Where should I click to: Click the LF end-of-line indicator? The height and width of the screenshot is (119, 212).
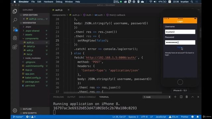coord(152,117)
